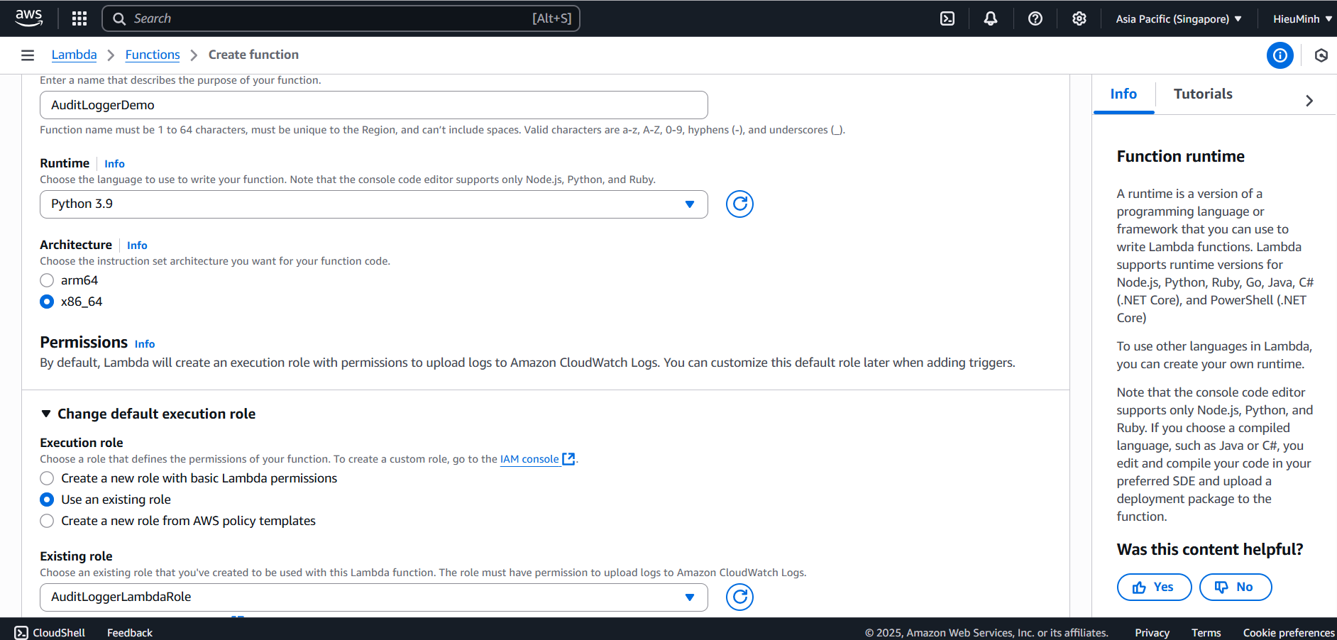This screenshot has width=1337, height=640.
Task: Click the Function runtime heading
Action: pyautogui.click(x=1180, y=156)
